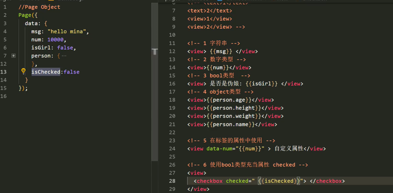
Task: Click the comment '3 bool类型'
Action: (x=219, y=76)
